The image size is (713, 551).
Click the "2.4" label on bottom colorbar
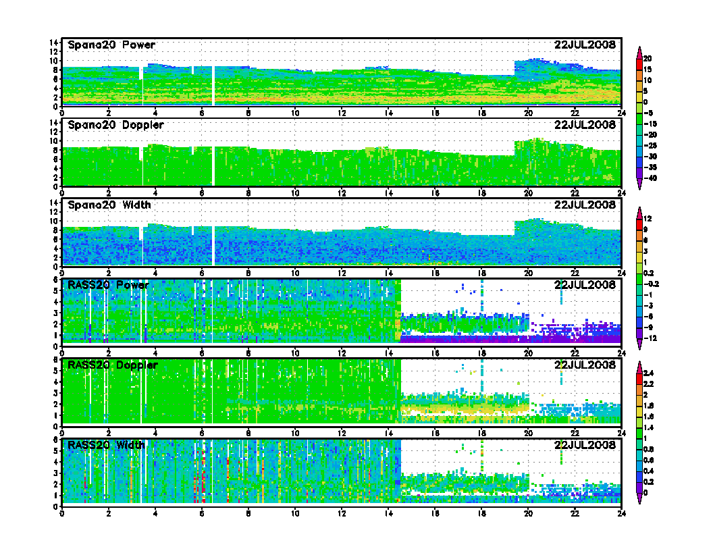click(x=648, y=373)
